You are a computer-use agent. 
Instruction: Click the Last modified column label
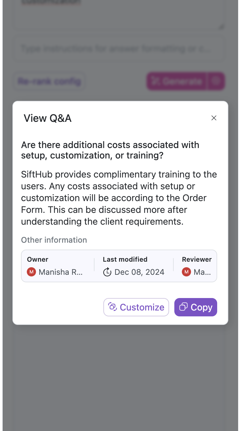[125, 259]
